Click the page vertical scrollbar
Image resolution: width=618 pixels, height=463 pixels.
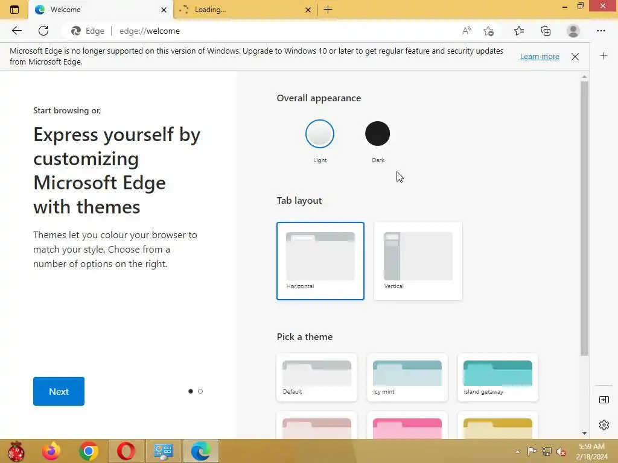click(584, 218)
